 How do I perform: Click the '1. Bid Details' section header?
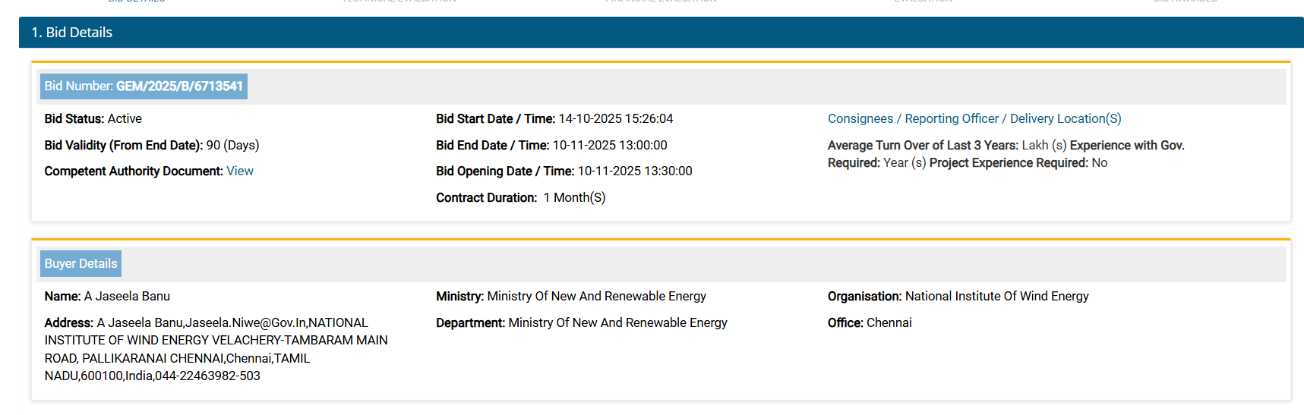[72, 33]
